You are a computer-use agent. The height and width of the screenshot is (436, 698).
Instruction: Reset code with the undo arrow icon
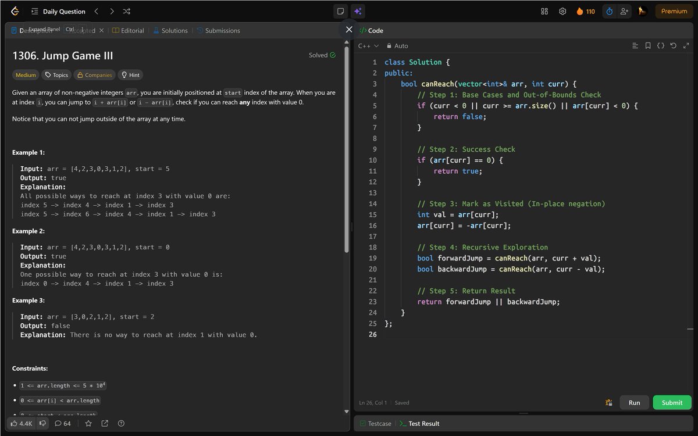[x=673, y=45]
